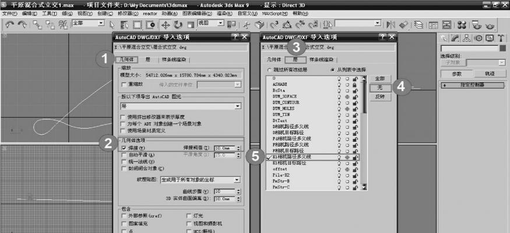Toggle the 3D Snaps icon

[275, 25]
